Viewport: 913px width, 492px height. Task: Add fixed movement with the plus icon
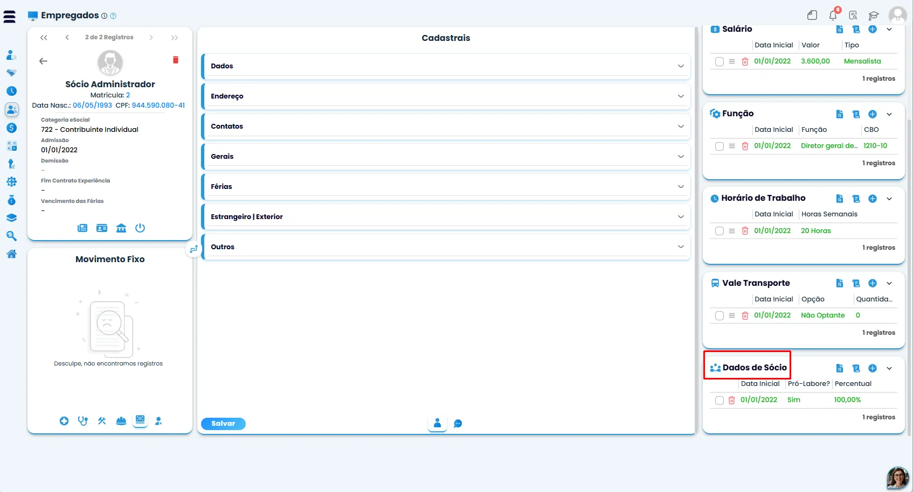click(64, 421)
